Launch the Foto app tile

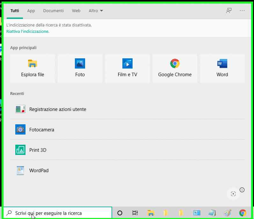click(80, 69)
